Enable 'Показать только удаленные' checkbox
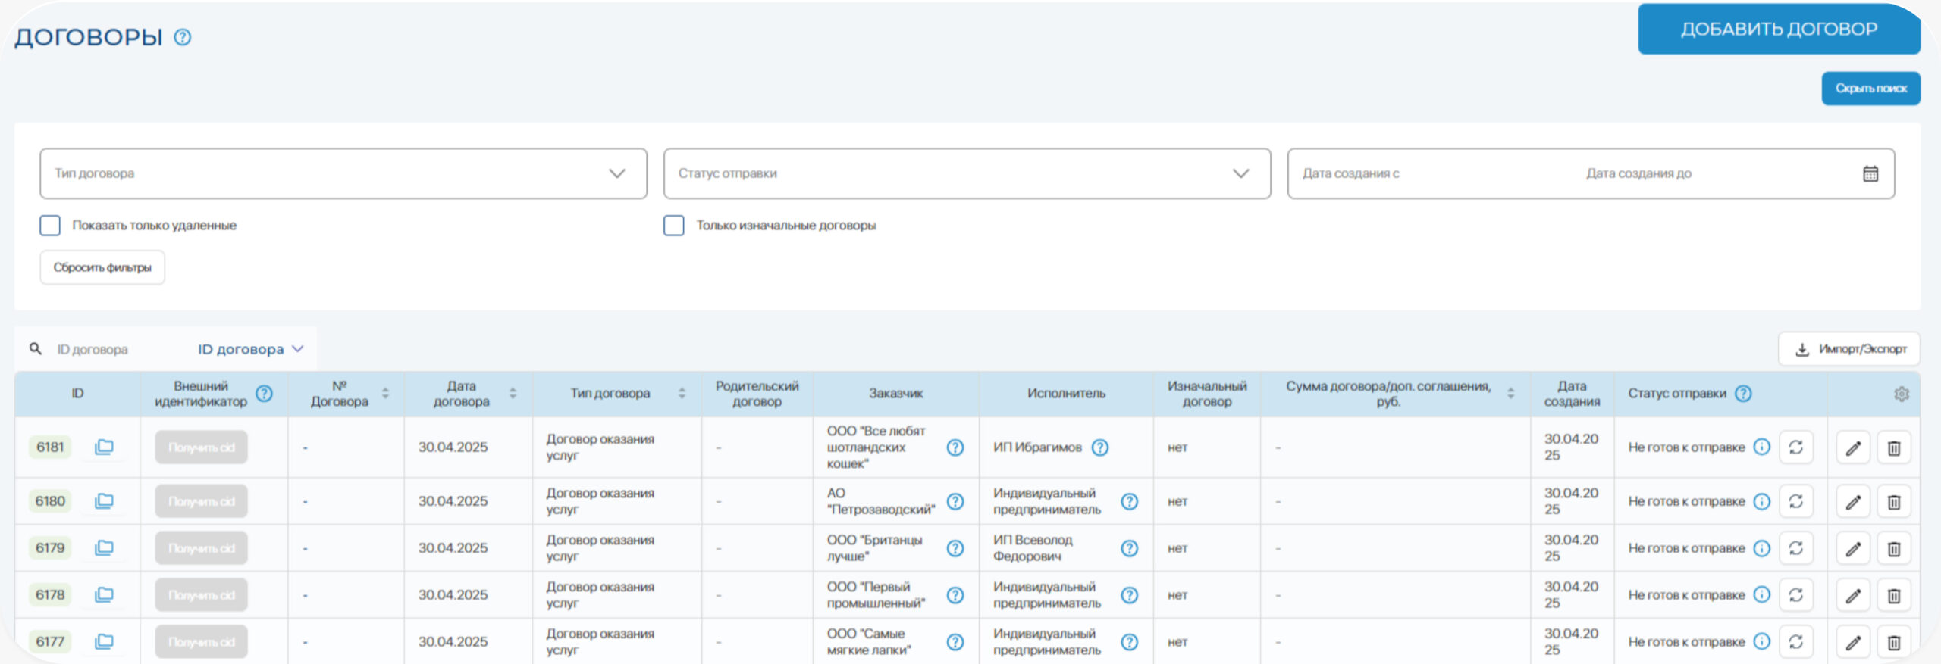This screenshot has height=664, width=1941. click(50, 226)
